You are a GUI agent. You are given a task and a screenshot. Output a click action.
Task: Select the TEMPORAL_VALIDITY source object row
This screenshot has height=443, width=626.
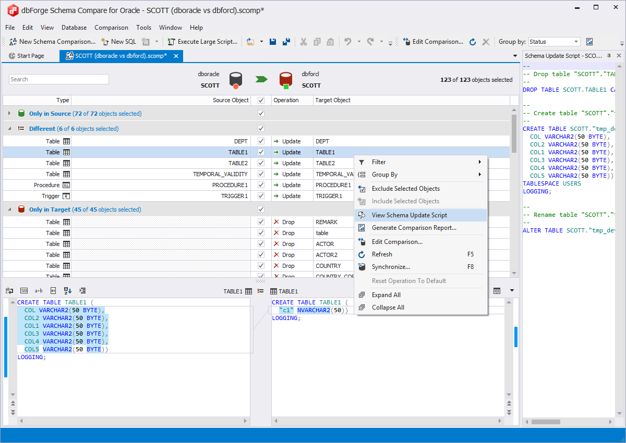click(161, 174)
